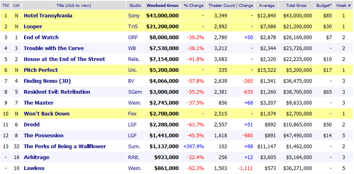This screenshot has width=354, height=174.
Task: Click the Sum. studio link
Action: click(x=134, y=147)
